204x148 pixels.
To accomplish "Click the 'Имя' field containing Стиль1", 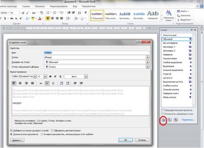I will point(97,53).
